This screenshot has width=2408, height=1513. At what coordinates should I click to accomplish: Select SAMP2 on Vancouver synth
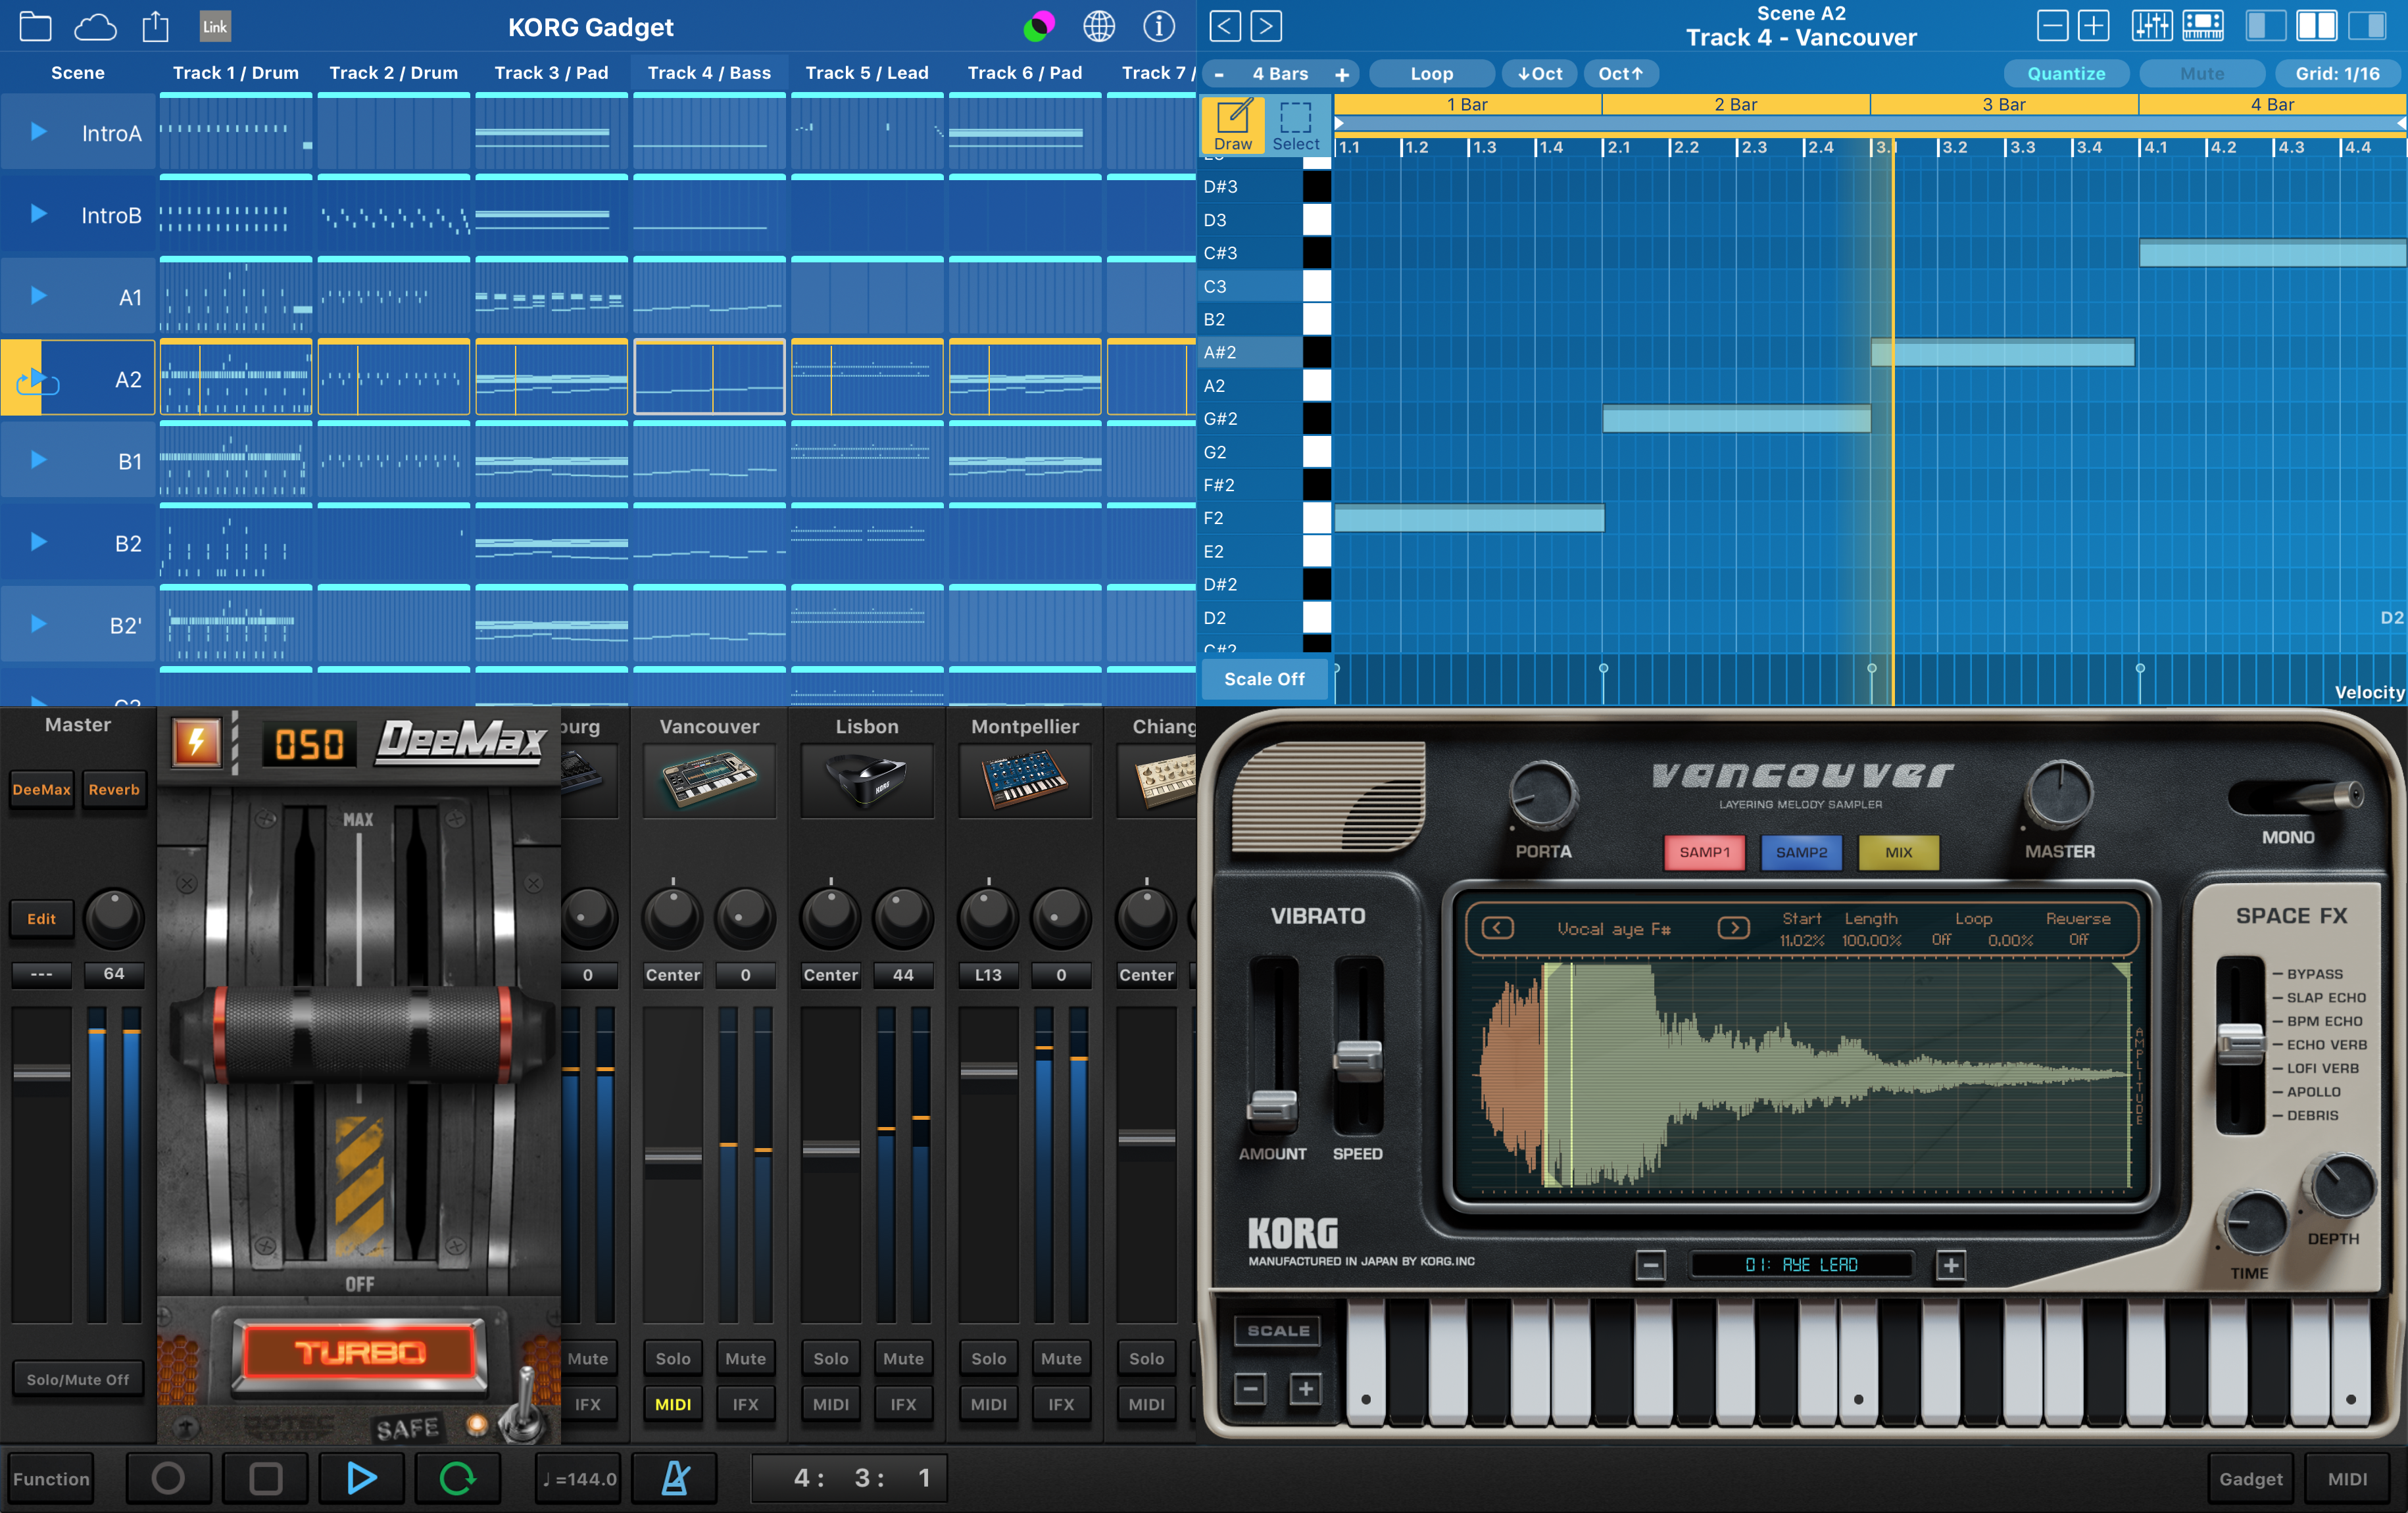coord(1801,853)
